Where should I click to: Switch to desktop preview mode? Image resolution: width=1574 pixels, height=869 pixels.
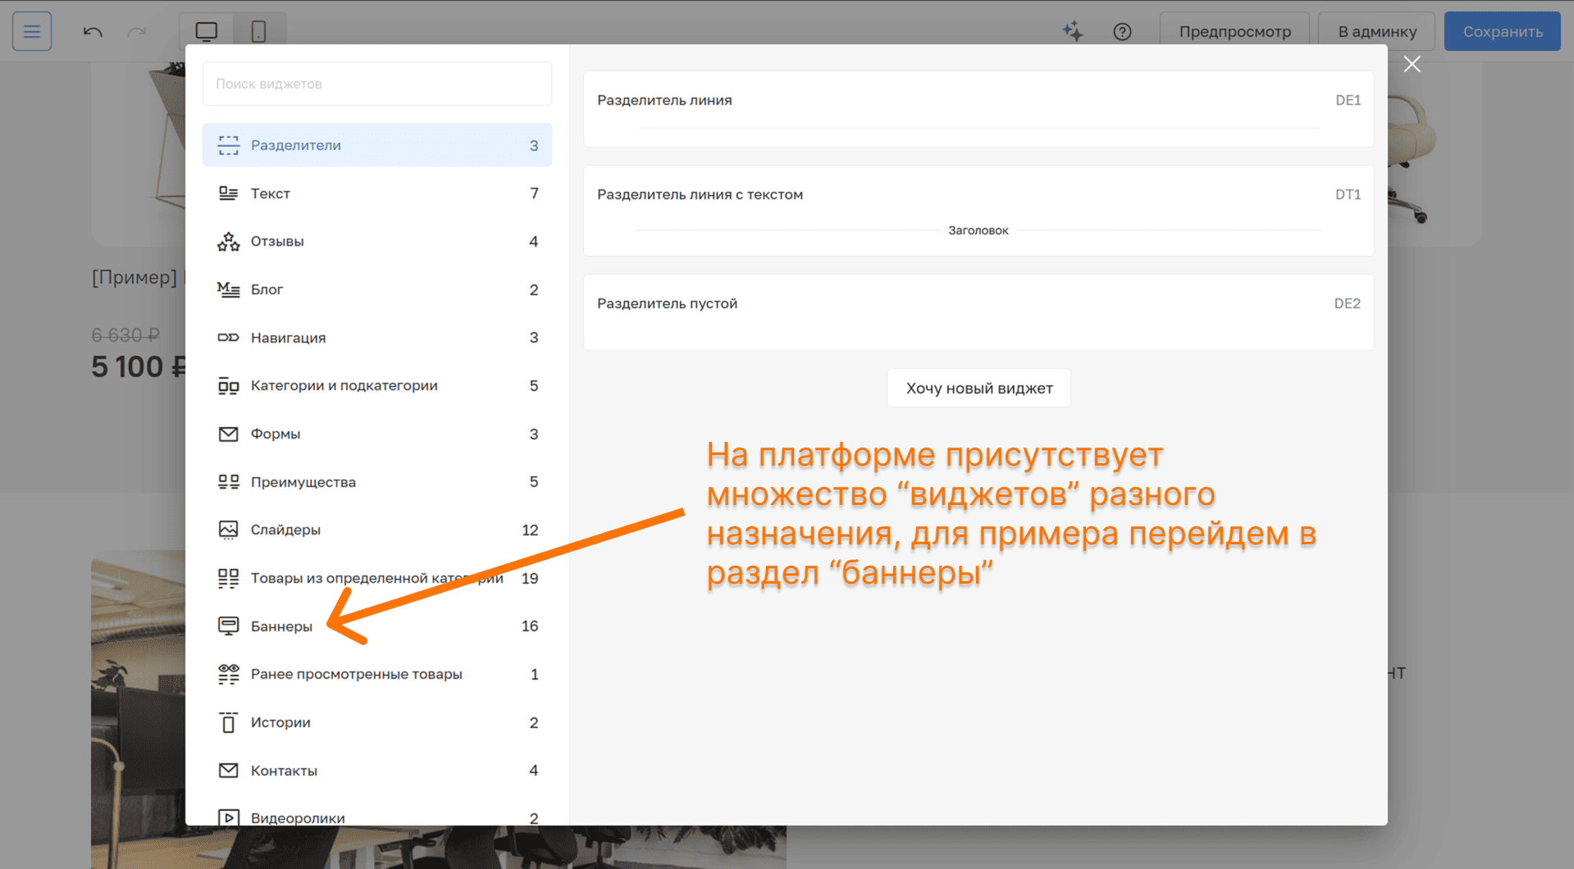point(207,31)
